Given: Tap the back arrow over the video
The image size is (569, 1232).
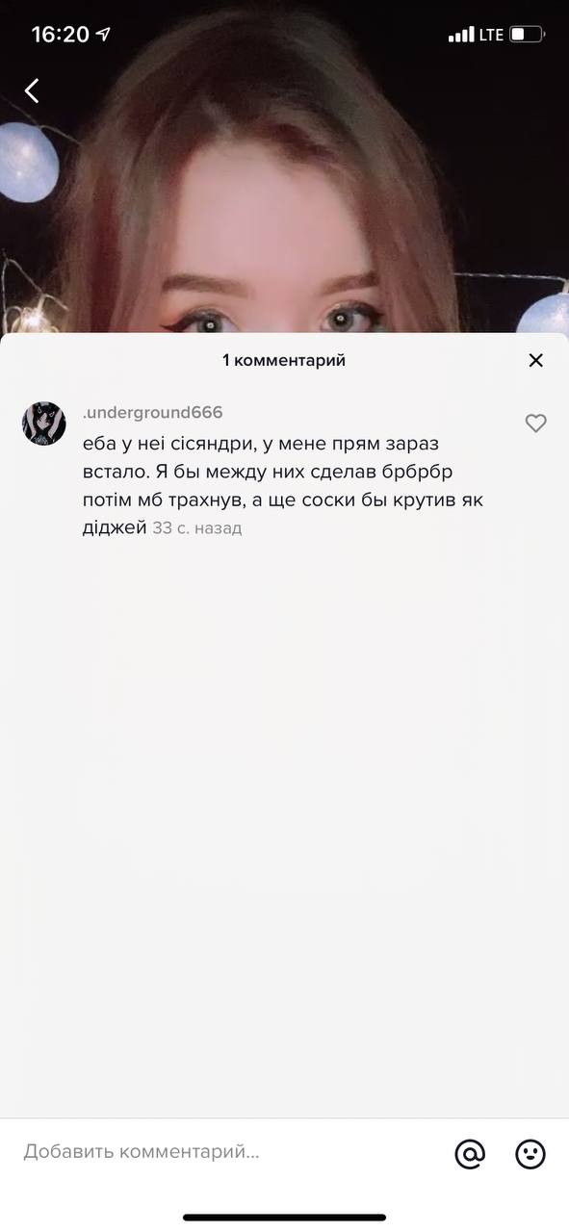Looking at the screenshot, I should click(x=32, y=90).
